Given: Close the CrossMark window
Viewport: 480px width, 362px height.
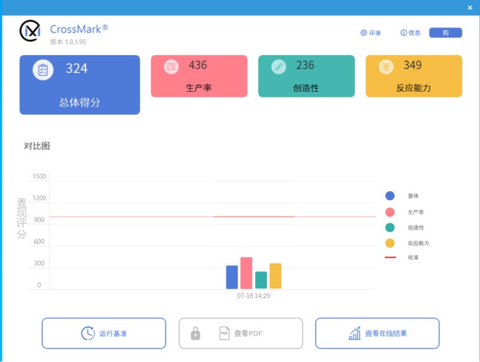Looking at the screenshot, I should [x=470, y=8].
